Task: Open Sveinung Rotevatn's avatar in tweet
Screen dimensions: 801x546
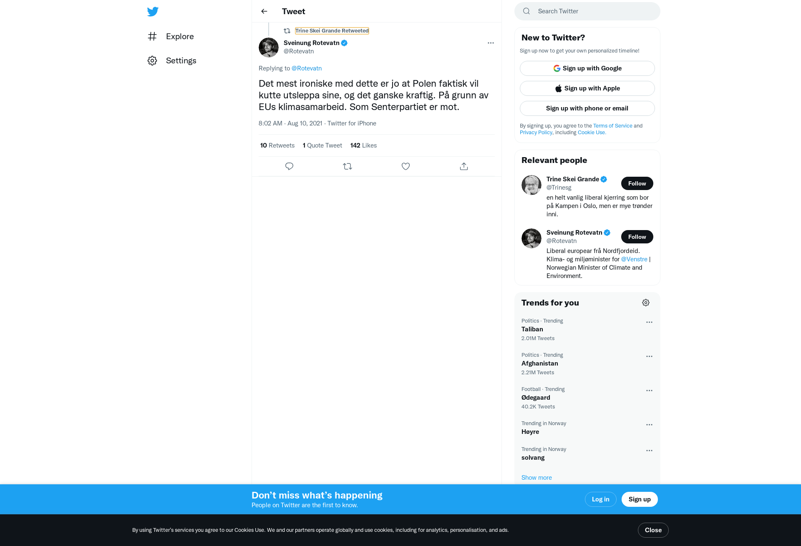Action: [269, 48]
